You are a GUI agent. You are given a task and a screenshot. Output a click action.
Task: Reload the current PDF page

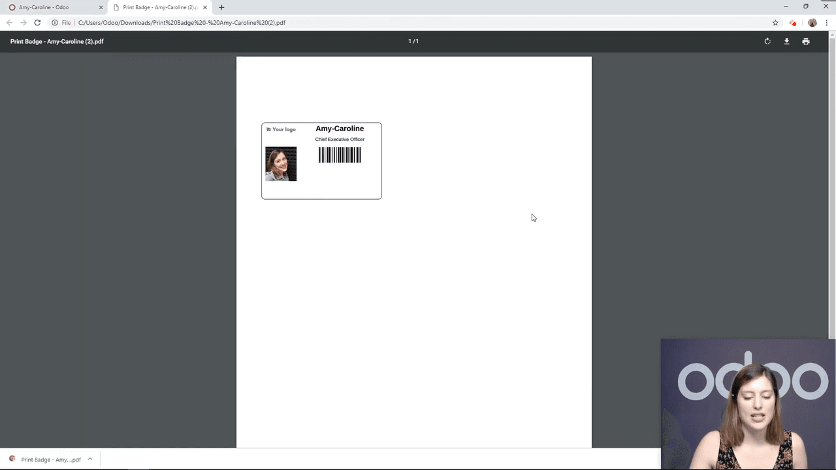37,23
